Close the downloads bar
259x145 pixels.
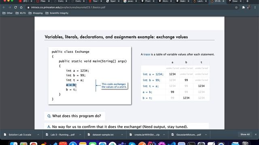(256, 135)
